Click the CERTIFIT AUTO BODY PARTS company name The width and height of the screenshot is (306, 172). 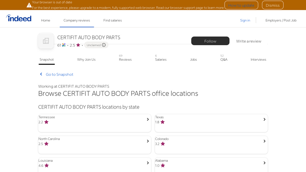(x=89, y=37)
